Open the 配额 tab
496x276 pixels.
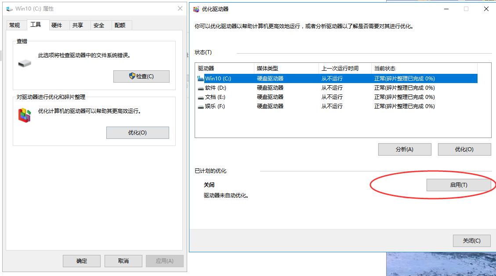[x=120, y=25]
